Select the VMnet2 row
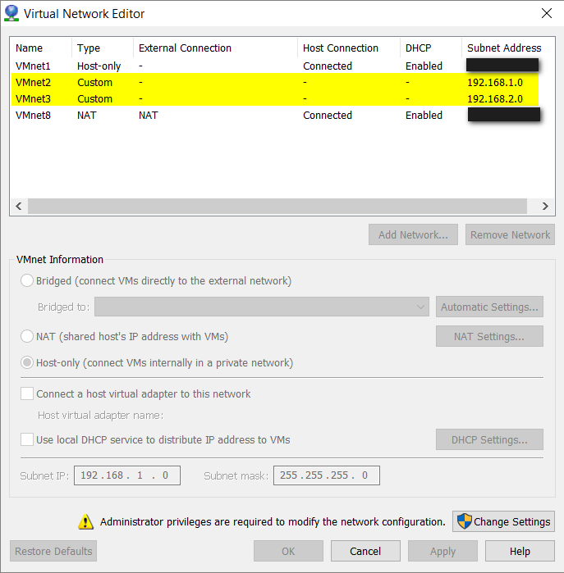564x573 pixels. 275,82
